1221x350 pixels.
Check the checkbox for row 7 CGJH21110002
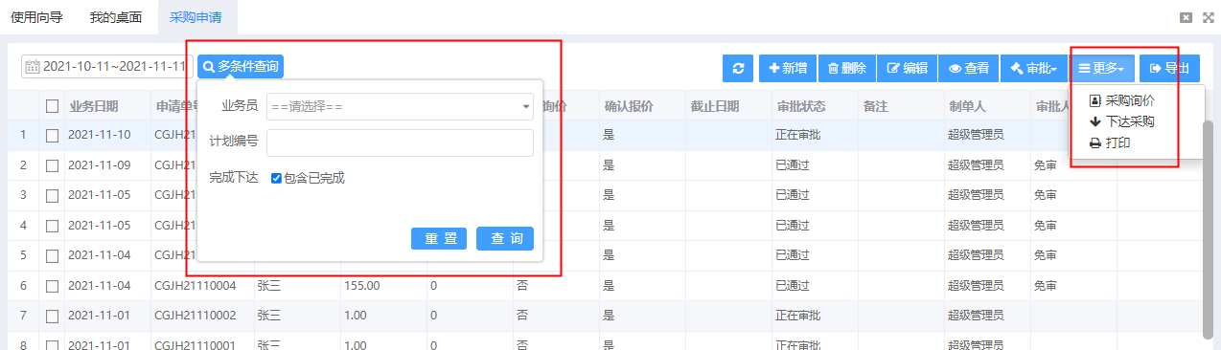click(x=52, y=316)
